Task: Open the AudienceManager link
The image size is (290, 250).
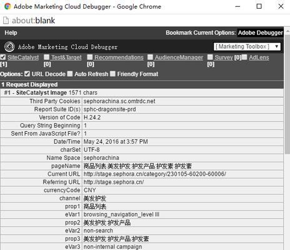Action: pyautogui.click(x=179, y=57)
